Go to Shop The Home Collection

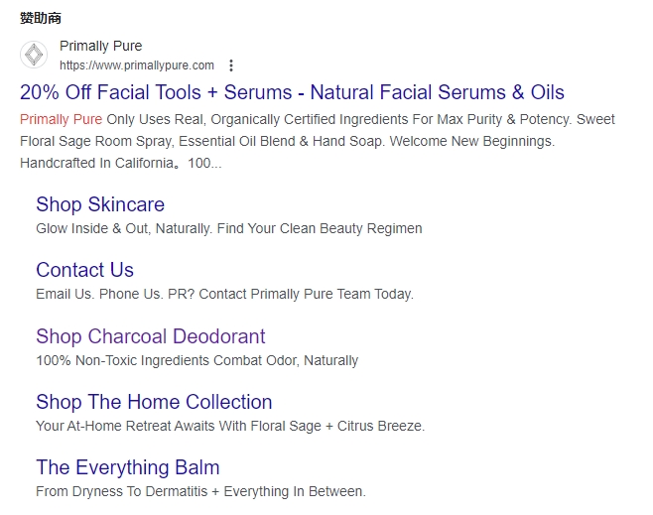154,402
